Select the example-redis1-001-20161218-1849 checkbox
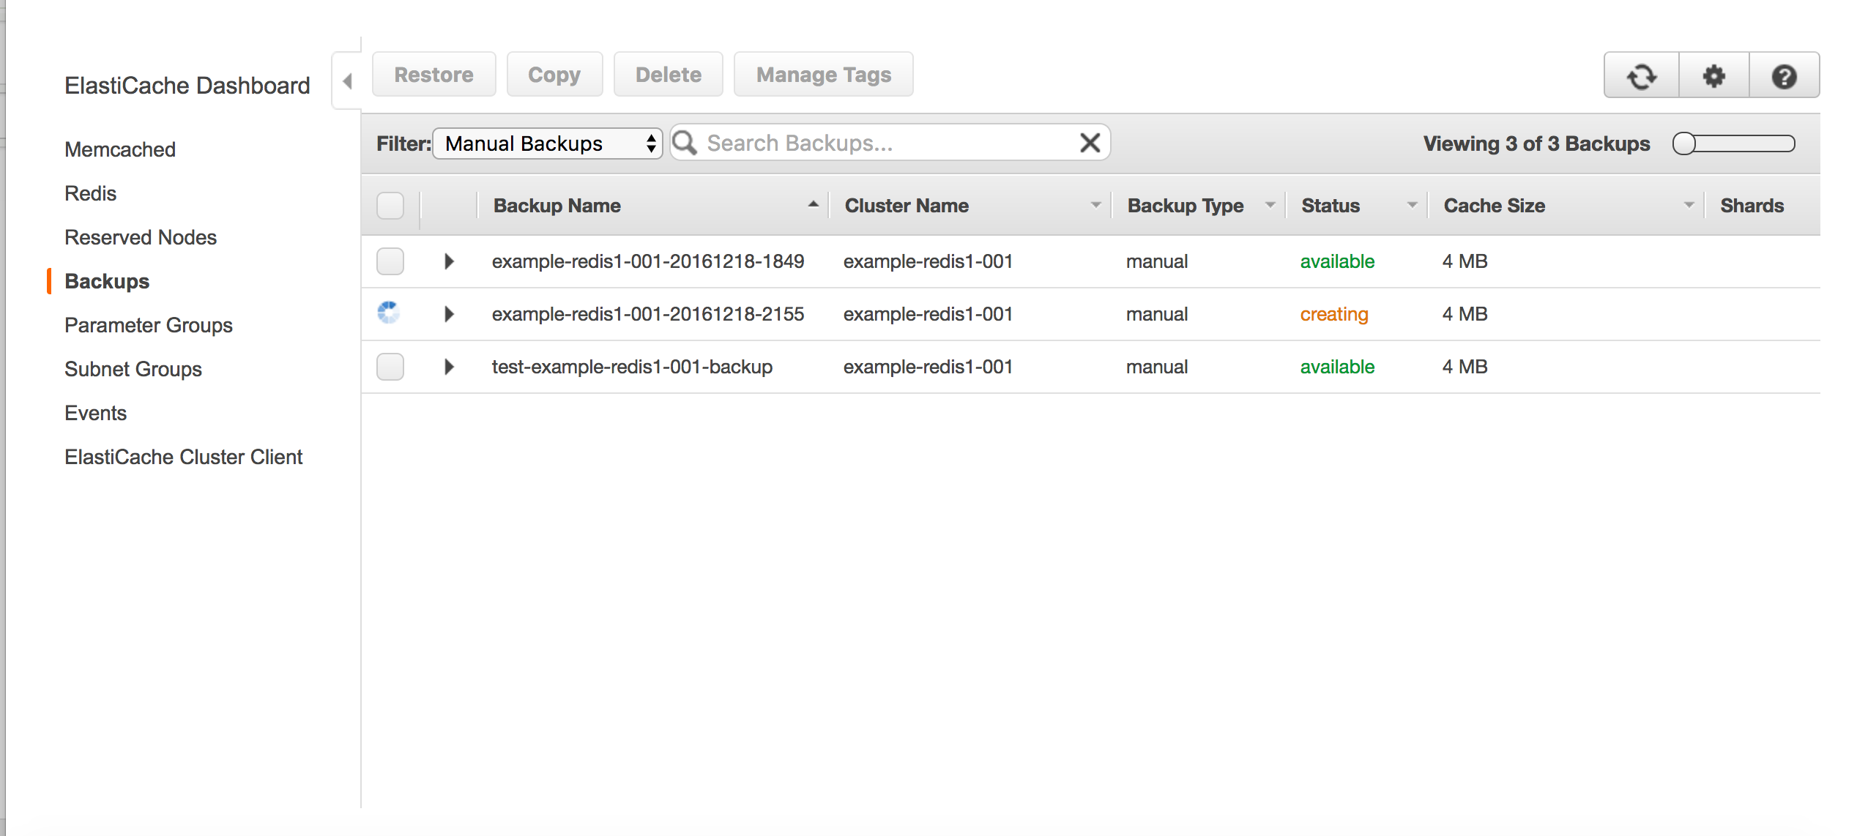 point(391,261)
